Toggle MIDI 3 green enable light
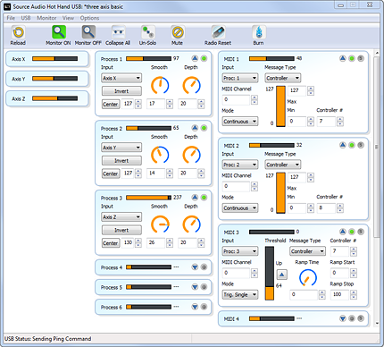 352,232
